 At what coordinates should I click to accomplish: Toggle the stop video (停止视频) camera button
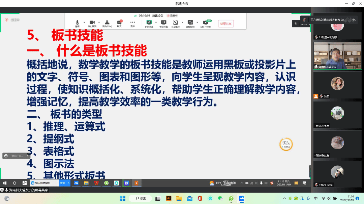(x=92, y=23)
